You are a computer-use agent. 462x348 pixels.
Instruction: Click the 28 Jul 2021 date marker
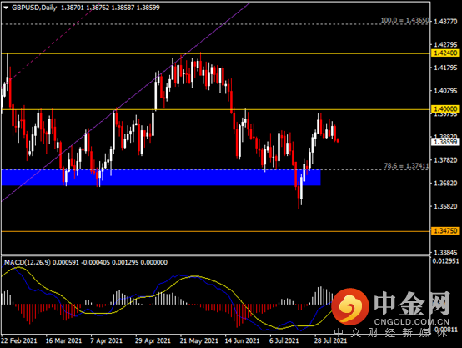coord(330,340)
